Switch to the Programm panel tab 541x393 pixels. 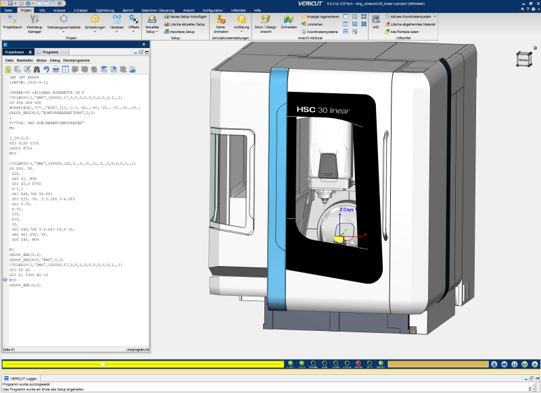click(x=50, y=52)
